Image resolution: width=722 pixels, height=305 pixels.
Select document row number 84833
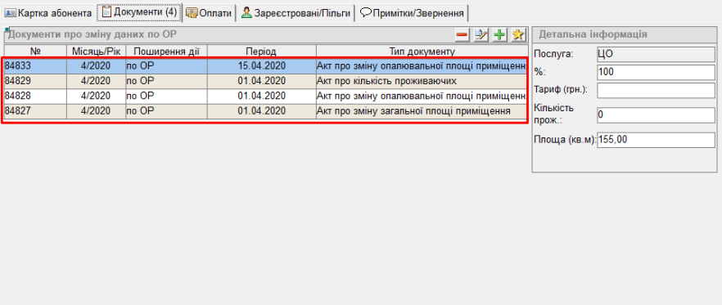[265, 65]
